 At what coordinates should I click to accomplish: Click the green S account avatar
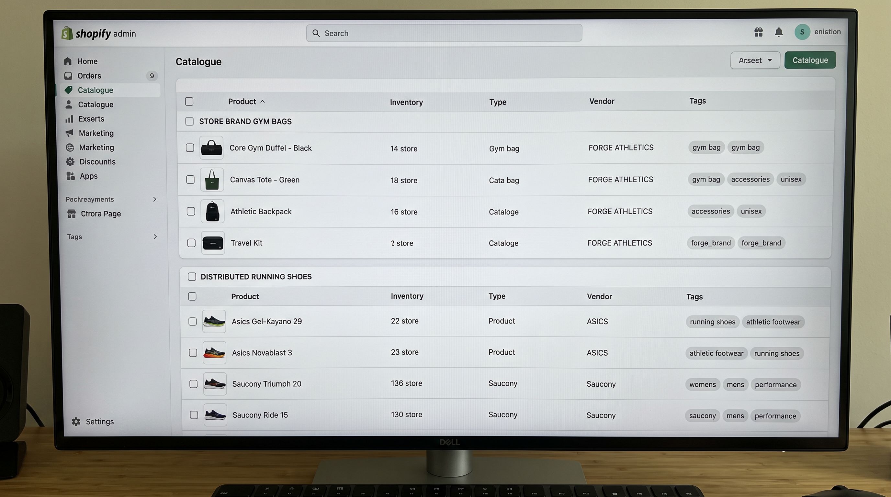(802, 32)
